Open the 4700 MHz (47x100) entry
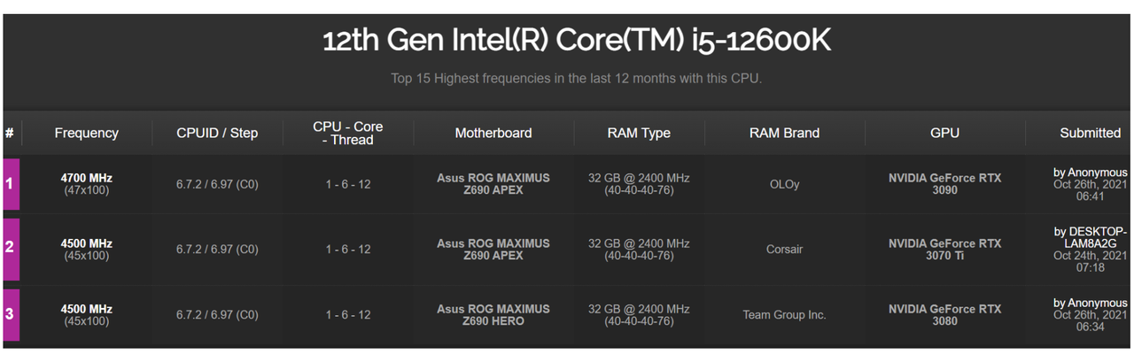This screenshot has width=1134, height=362. [86, 184]
